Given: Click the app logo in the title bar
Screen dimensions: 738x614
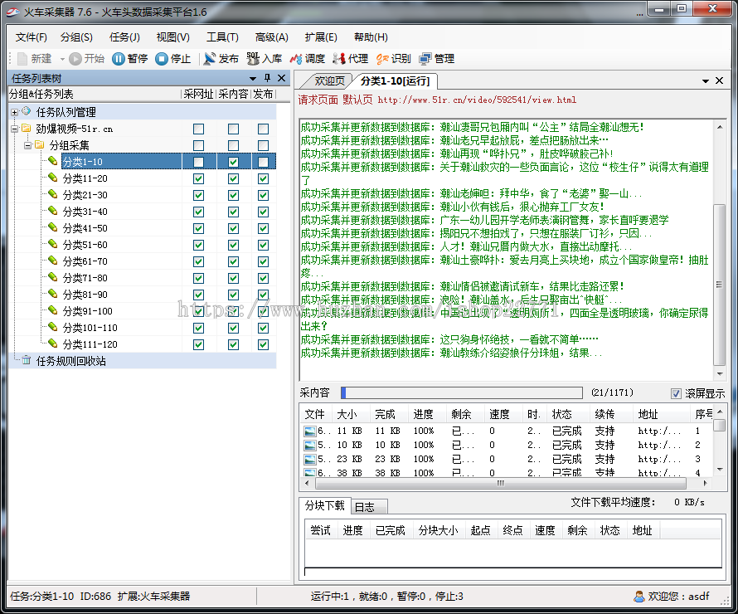Looking at the screenshot, I should pyautogui.click(x=13, y=12).
